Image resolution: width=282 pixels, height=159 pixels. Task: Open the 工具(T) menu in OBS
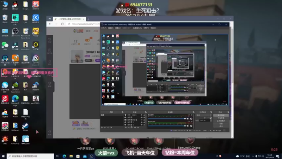tap(146, 28)
